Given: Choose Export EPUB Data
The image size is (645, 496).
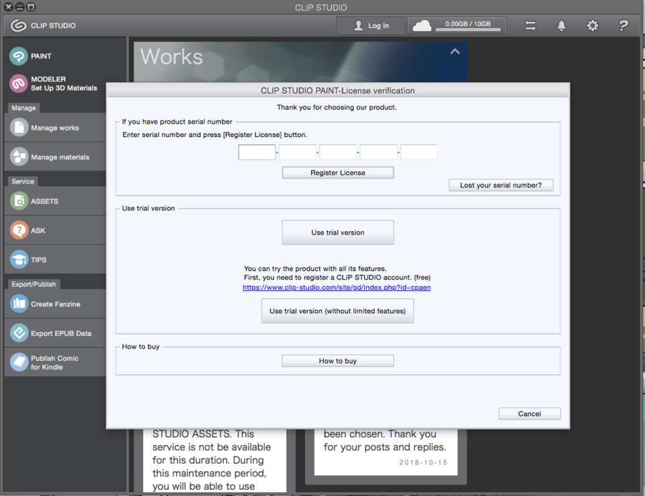Looking at the screenshot, I should [x=54, y=333].
